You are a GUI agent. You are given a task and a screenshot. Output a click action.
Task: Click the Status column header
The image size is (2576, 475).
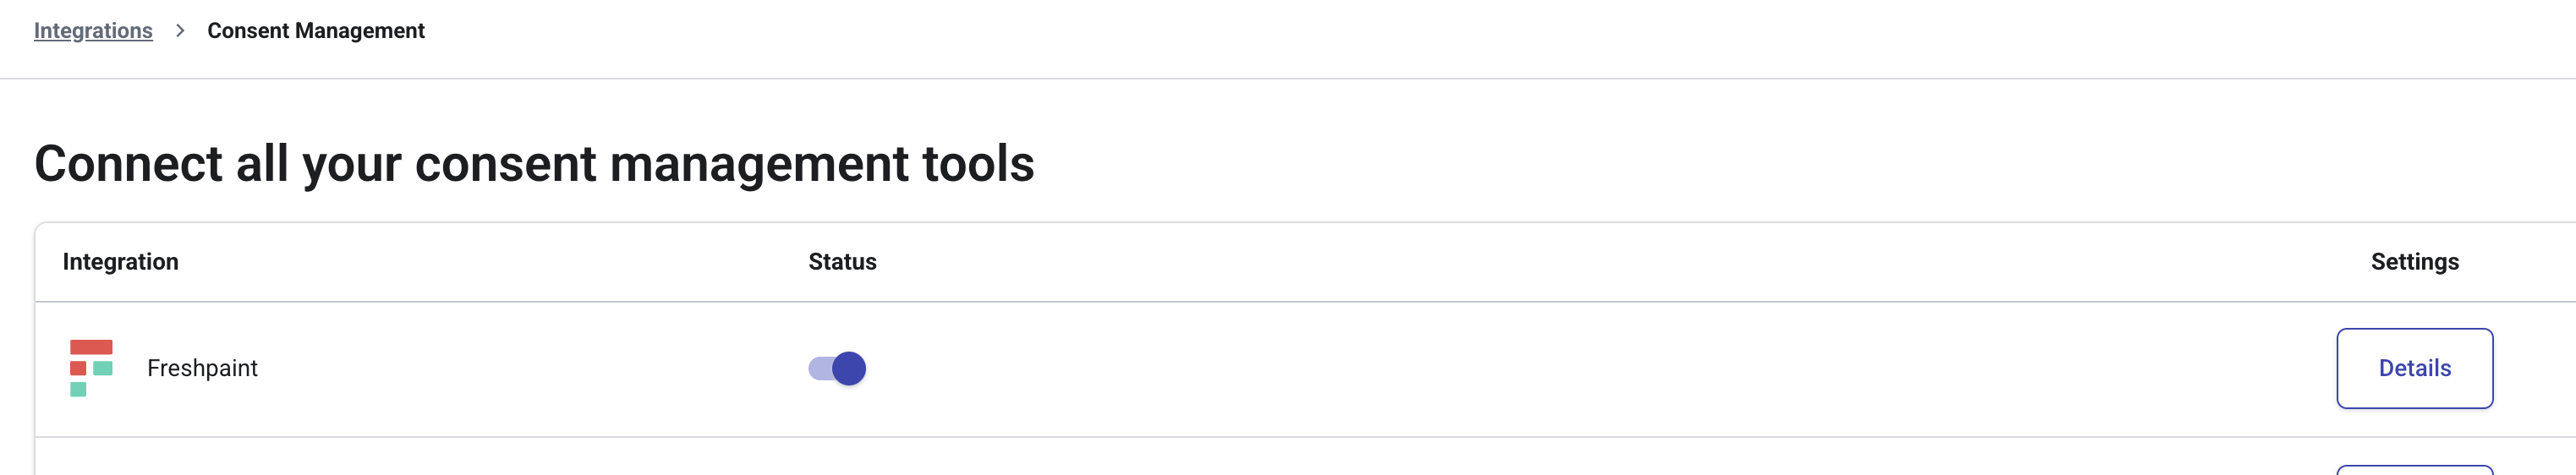pos(842,262)
